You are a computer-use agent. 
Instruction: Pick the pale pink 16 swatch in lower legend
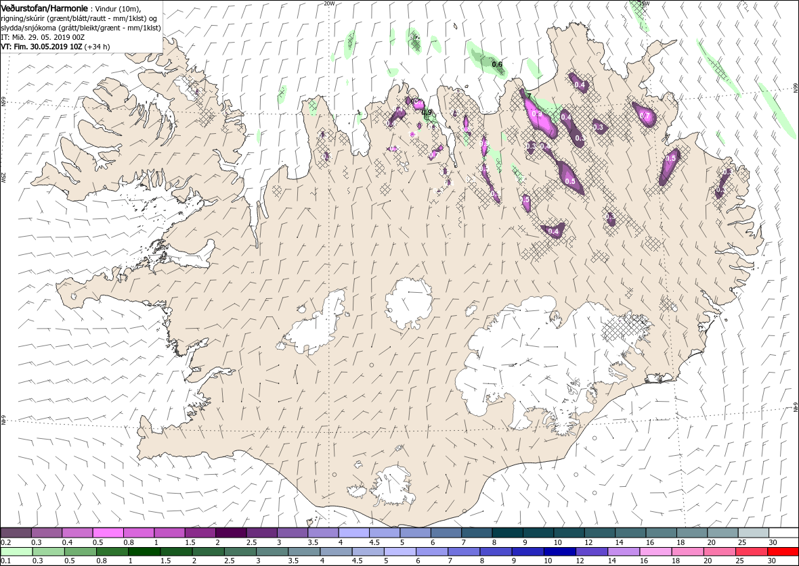click(x=655, y=552)
